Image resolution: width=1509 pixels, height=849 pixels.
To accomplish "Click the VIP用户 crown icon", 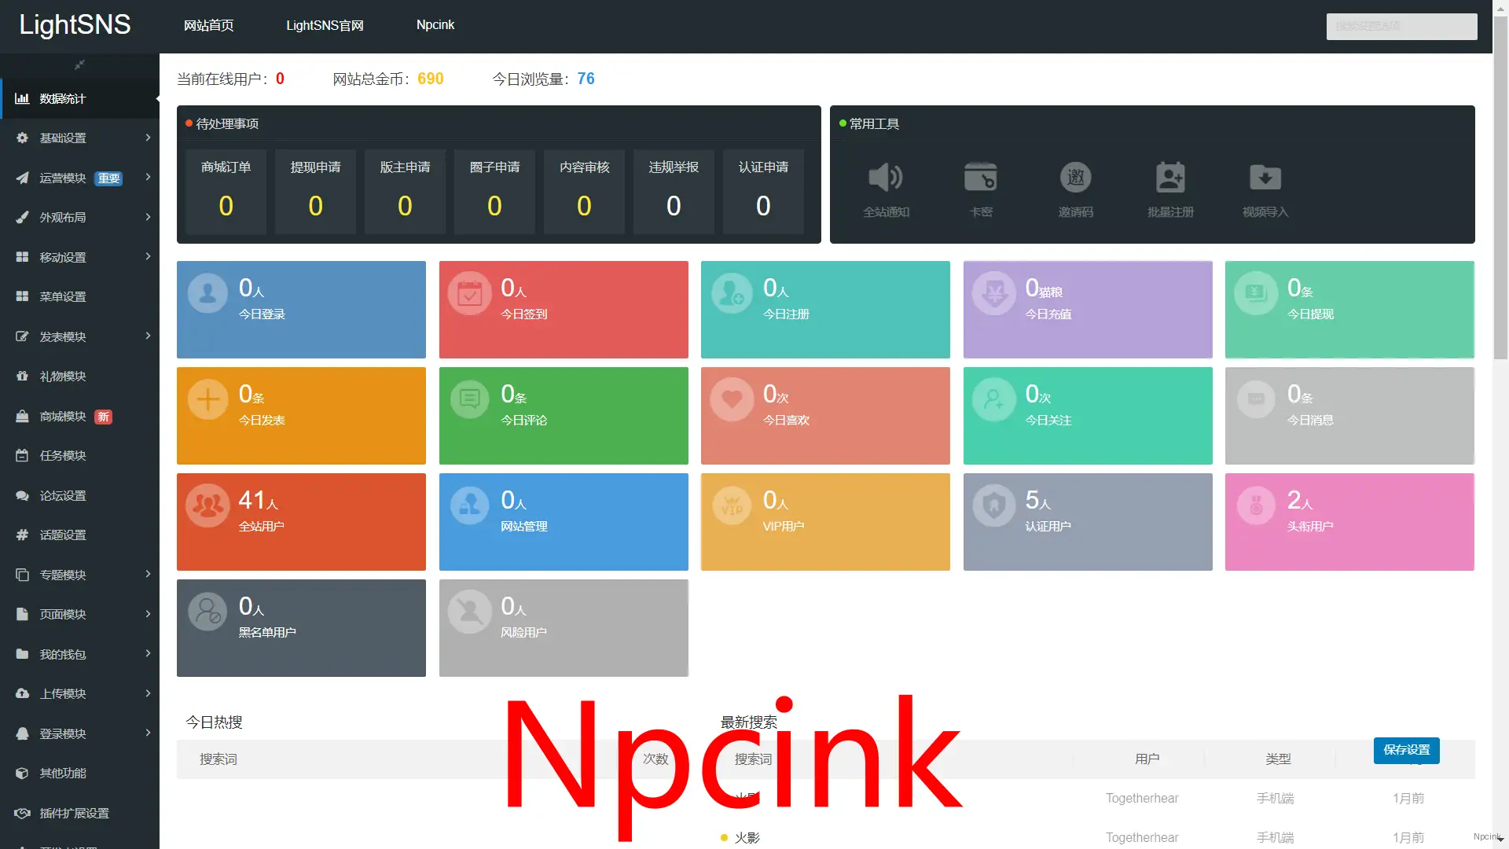I will (732, 506).
